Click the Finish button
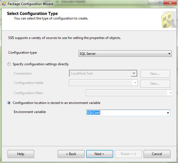This screenshot has width=178, height=163. tap(128, 154)
